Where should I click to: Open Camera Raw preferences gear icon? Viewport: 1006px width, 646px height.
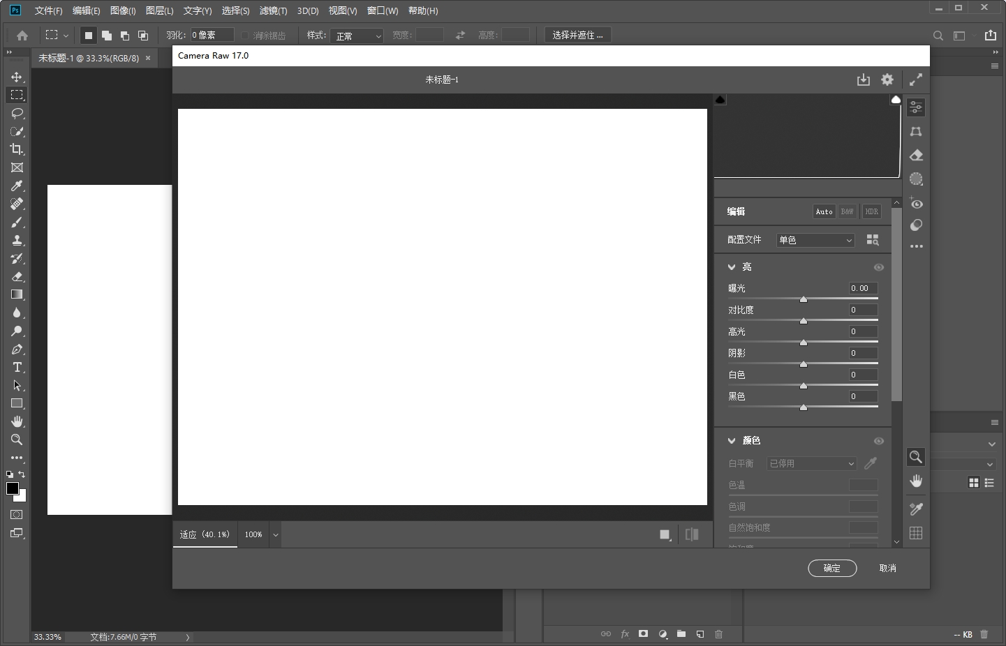[x=888, y=80]
